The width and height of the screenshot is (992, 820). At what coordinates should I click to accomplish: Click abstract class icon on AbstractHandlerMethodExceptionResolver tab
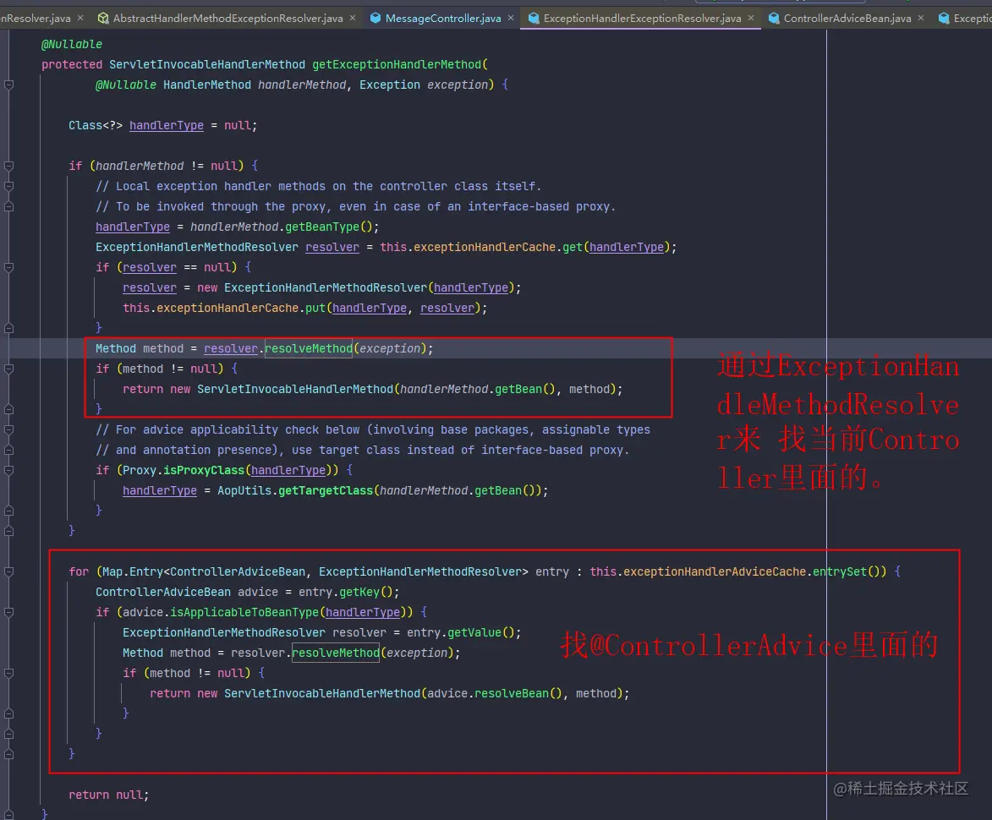tap(103, 19)
